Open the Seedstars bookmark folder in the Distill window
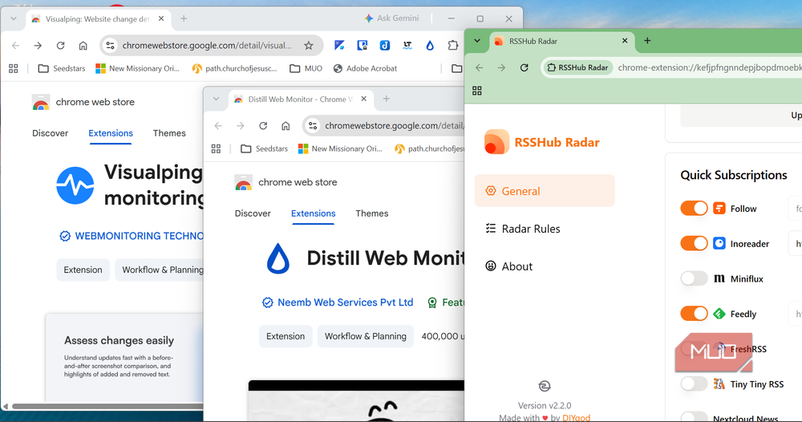Viewport: 802px width, 422px height. pos(265,149)
